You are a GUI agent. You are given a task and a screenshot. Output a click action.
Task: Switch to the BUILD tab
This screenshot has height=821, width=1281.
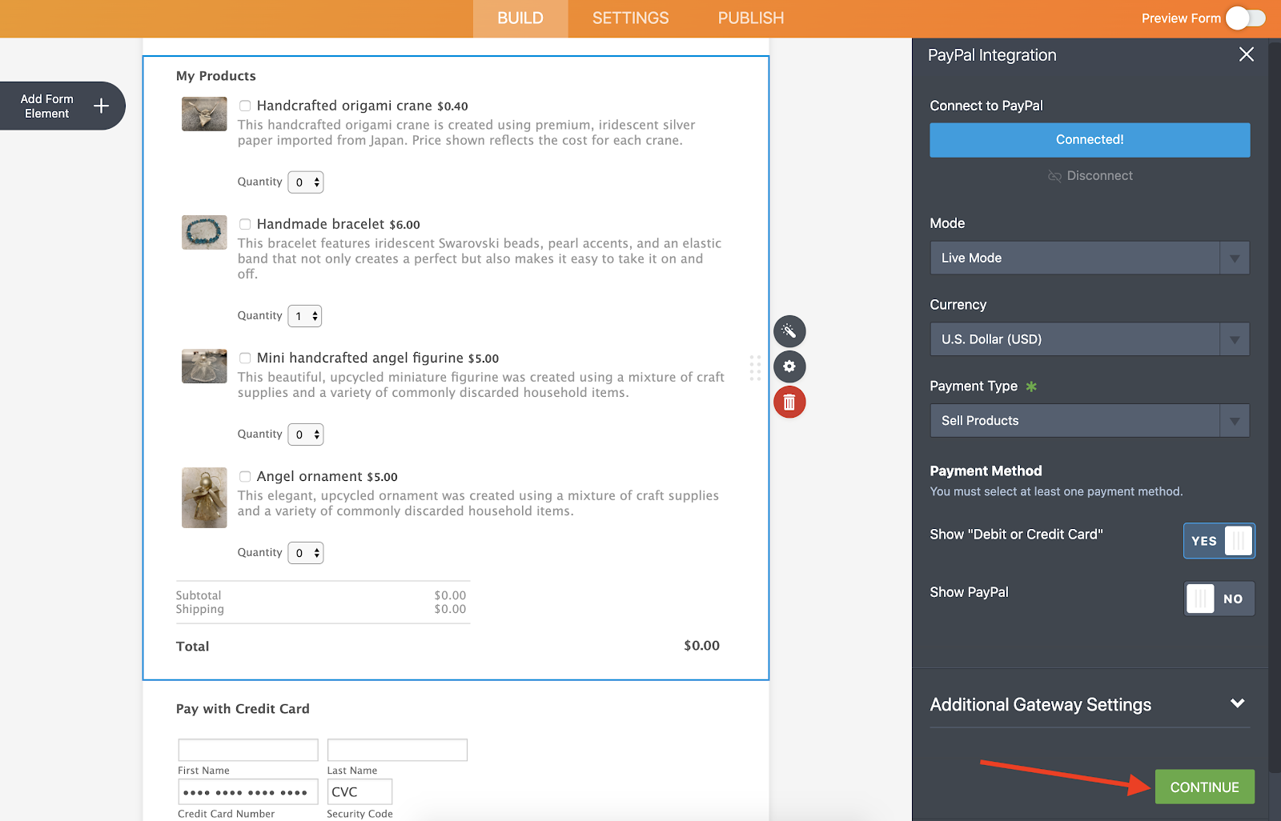(520, 18)
